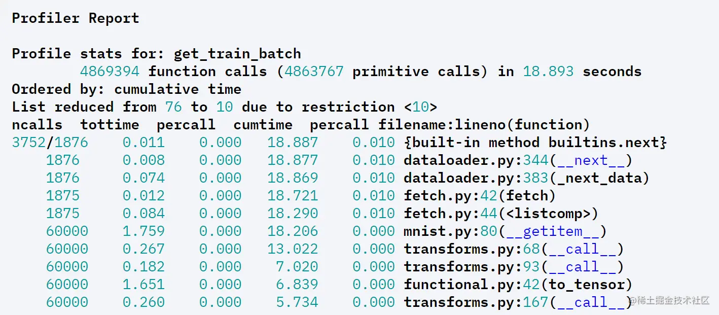Viewport: 719px width, 315px height.
Task: Click 'dataloader.py:344(__next__)' entry
Action: 518,160
